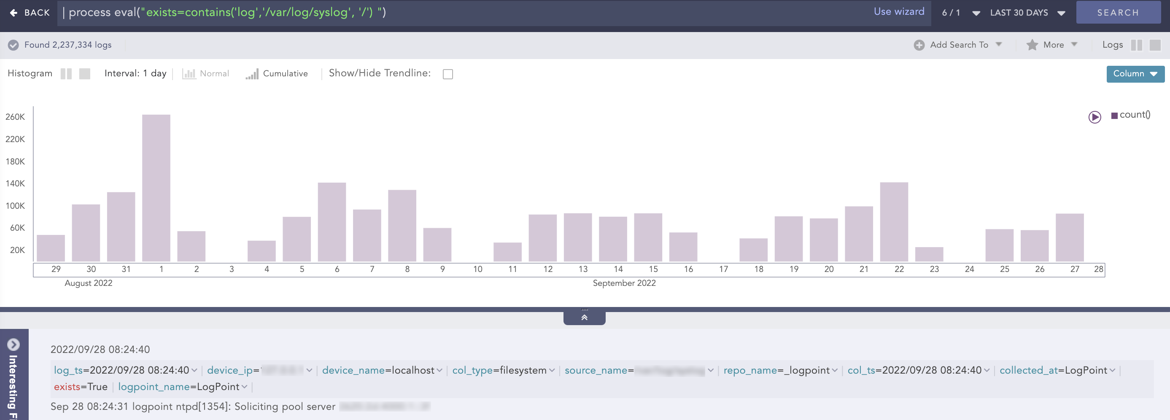Image resolution: width=1170 pixels, height=420 pixels.
Task: Click the More star icon
Action: [1032, 45]
